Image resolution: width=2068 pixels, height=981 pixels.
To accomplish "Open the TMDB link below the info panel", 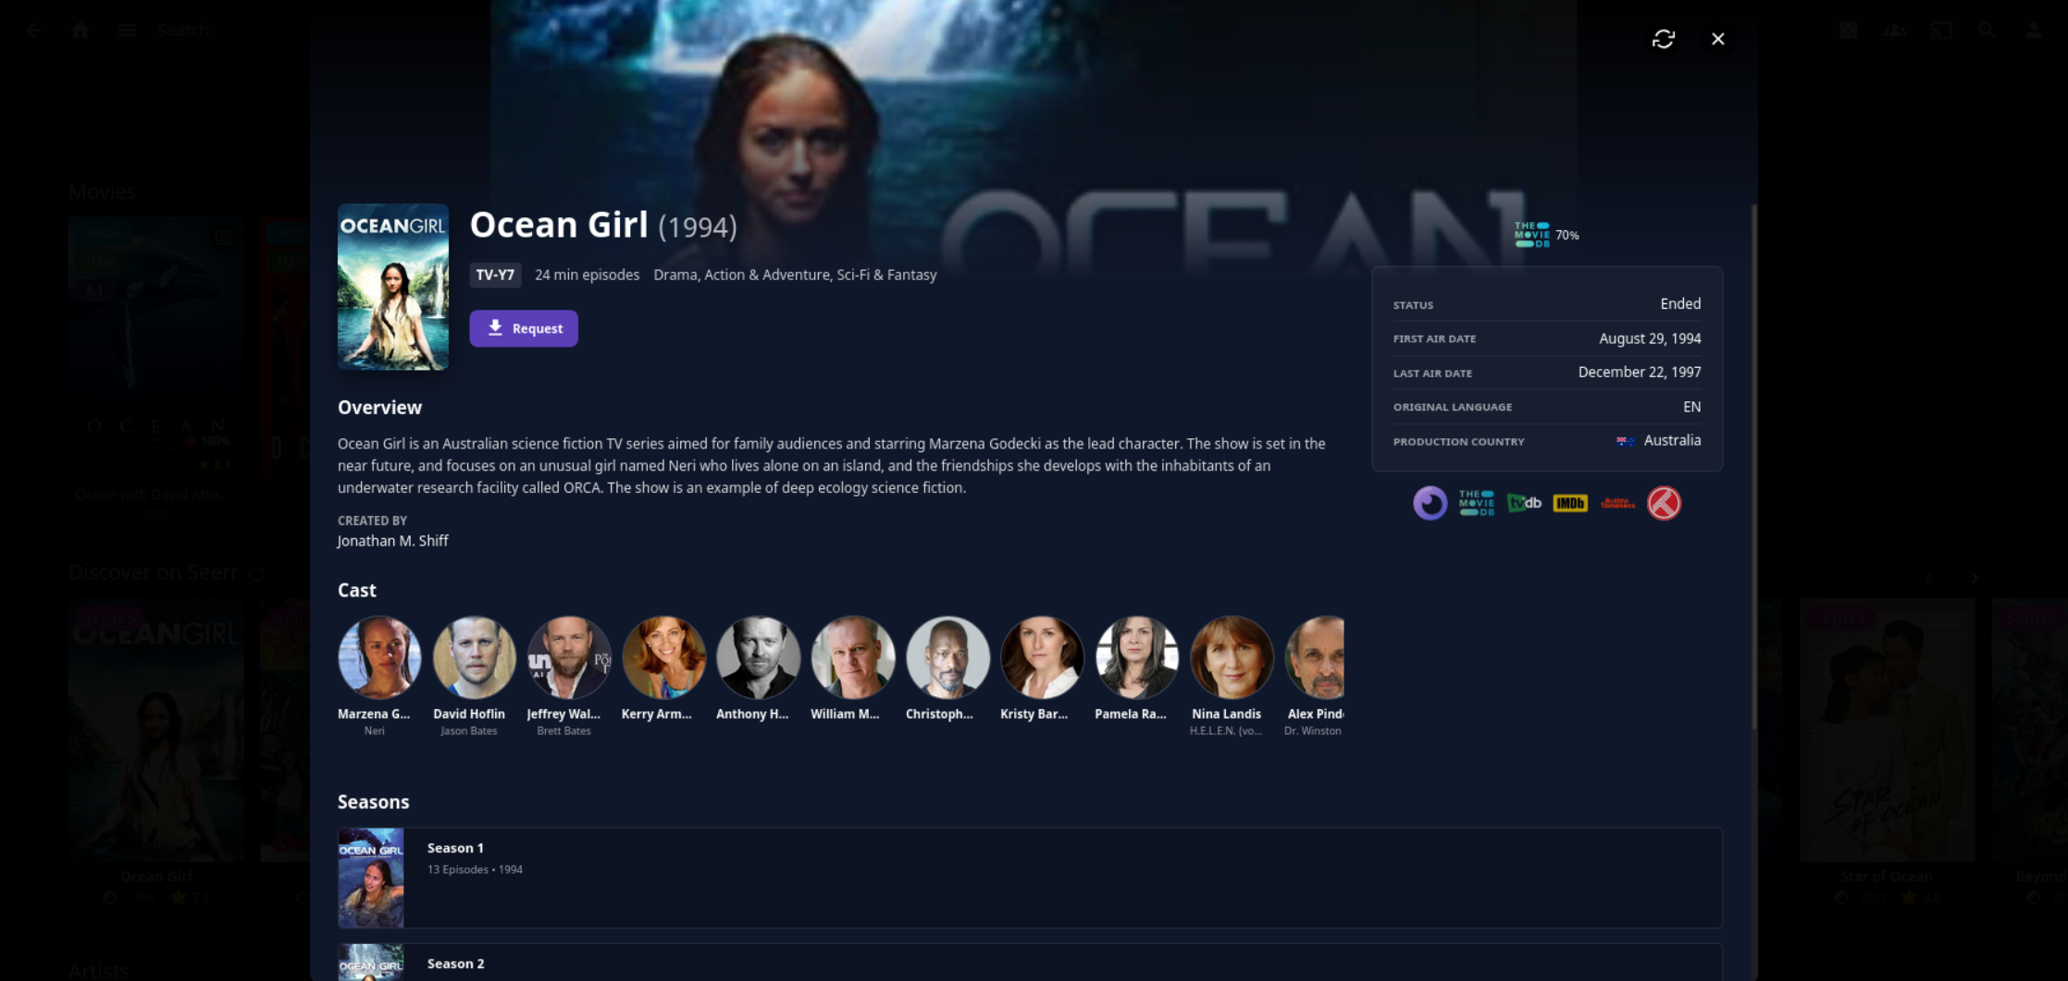I will pos(1477,503).
